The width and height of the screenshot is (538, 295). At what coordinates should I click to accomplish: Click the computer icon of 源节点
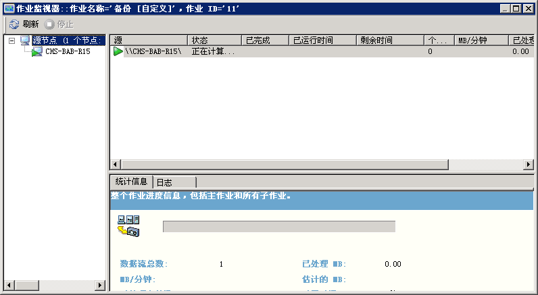[25, 41]
